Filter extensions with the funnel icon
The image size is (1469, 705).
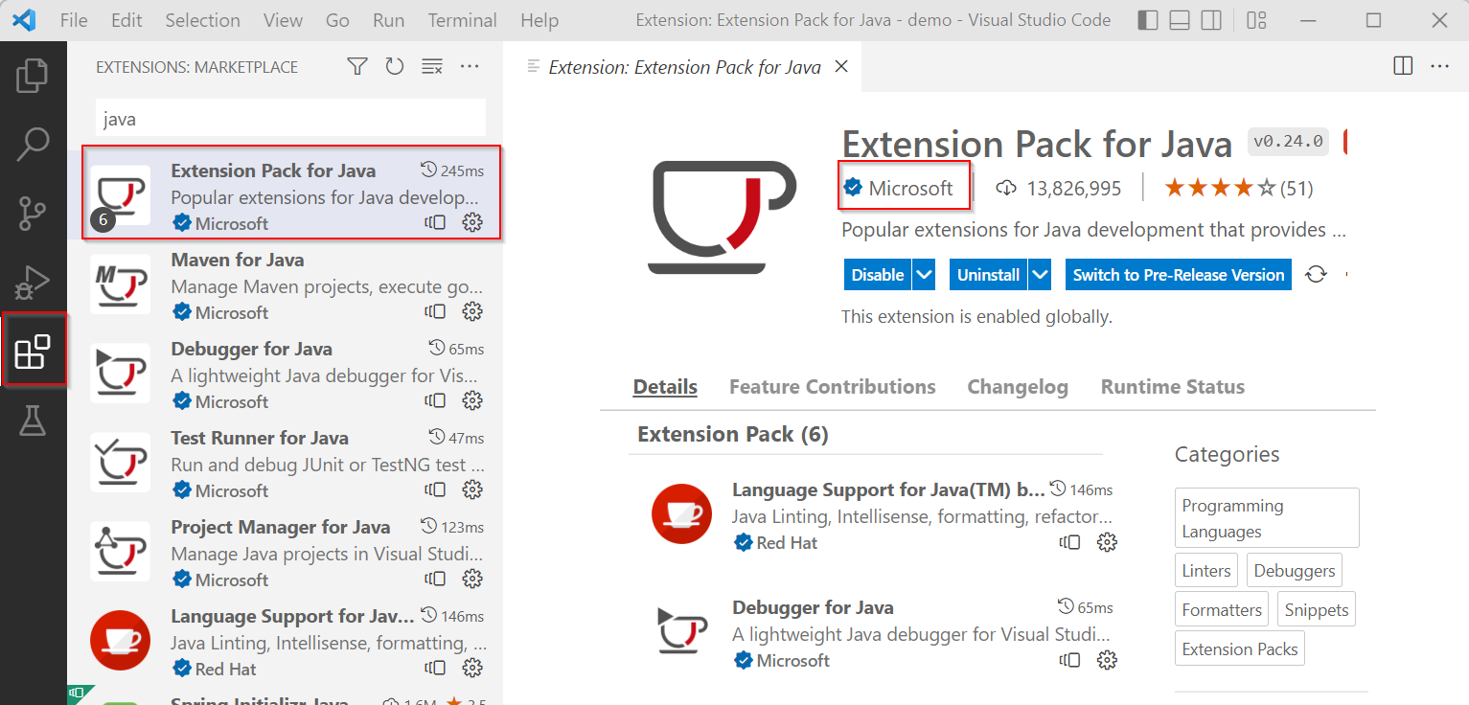click(357, 66)
